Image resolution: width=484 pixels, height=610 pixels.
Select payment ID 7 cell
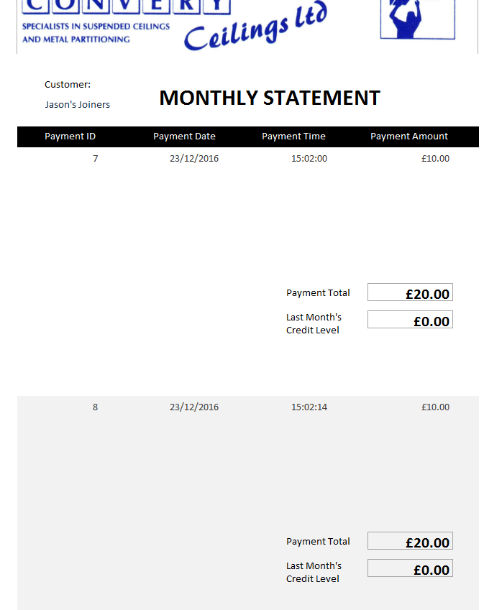tap(96, 158)
